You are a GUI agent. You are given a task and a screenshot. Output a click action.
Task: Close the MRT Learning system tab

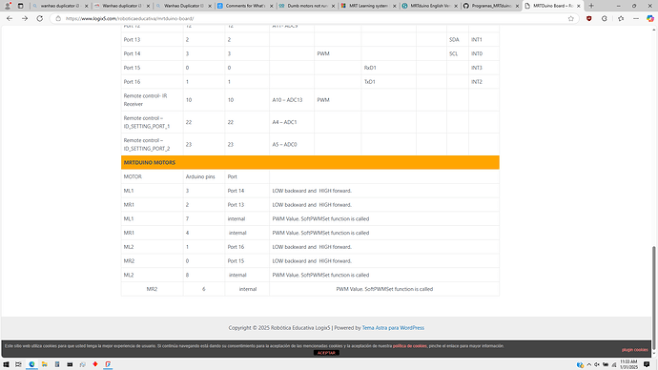tap(394, 6)
